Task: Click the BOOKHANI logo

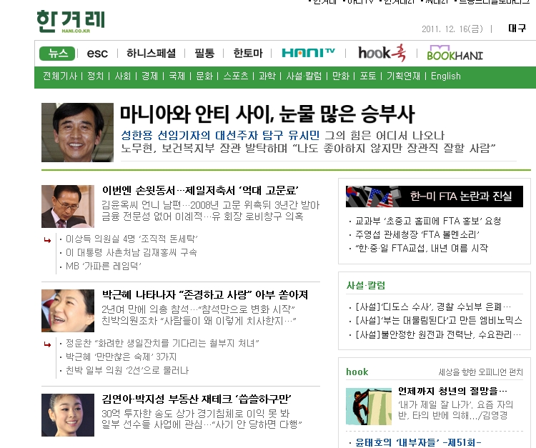Action: (x=455, y=54)
